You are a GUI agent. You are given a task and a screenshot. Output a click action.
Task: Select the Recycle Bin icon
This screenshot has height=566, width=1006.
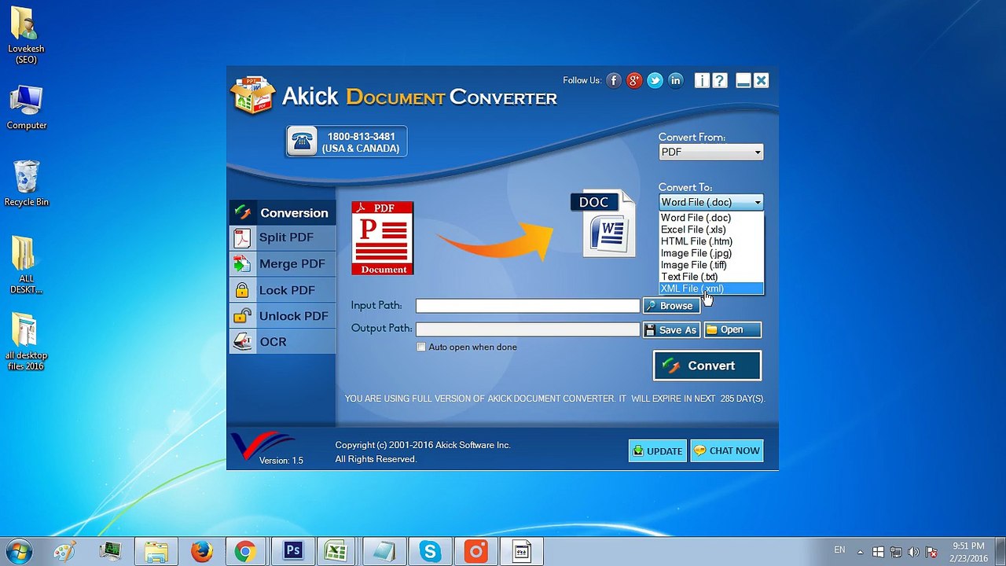tap(26, 184)
